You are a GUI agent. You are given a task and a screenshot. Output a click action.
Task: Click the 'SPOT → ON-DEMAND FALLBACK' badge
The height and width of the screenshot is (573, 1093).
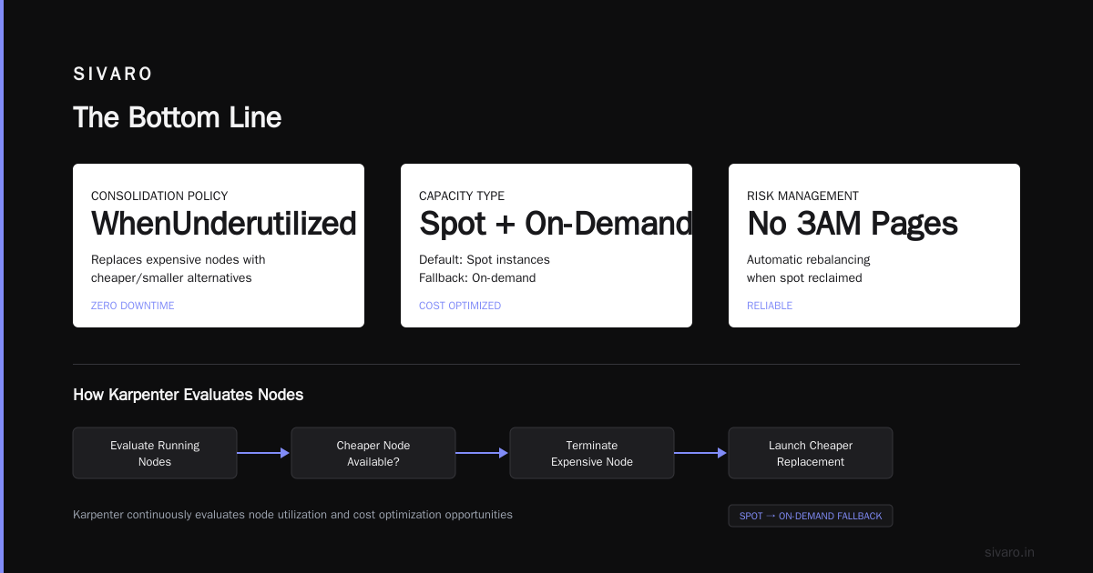811,516
